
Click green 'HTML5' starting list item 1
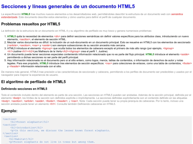point(11,36)
